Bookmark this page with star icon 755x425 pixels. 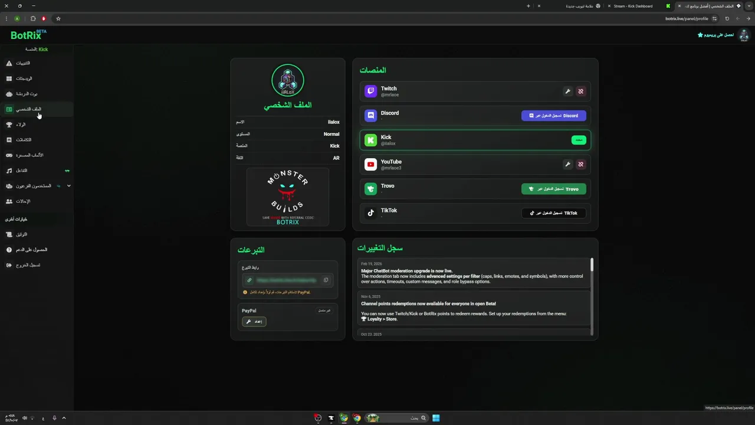point(58,18)
